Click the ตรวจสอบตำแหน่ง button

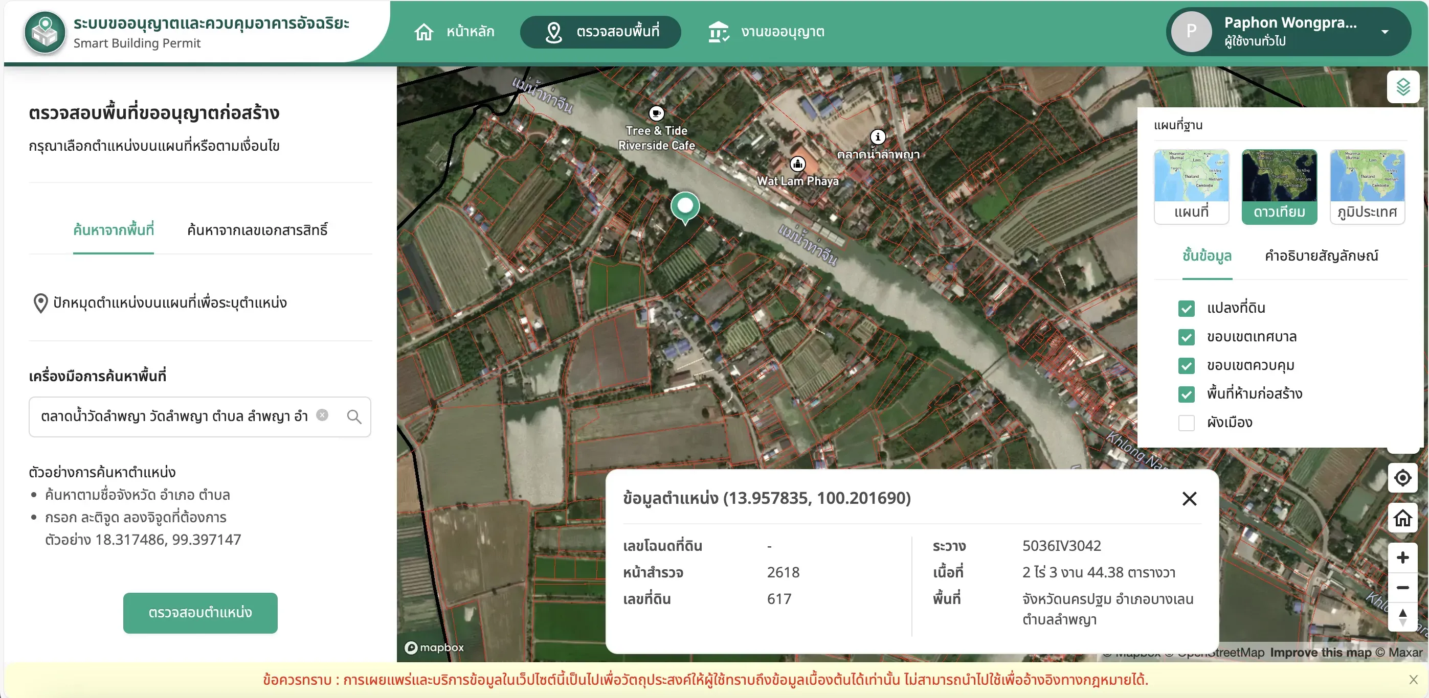200,613
